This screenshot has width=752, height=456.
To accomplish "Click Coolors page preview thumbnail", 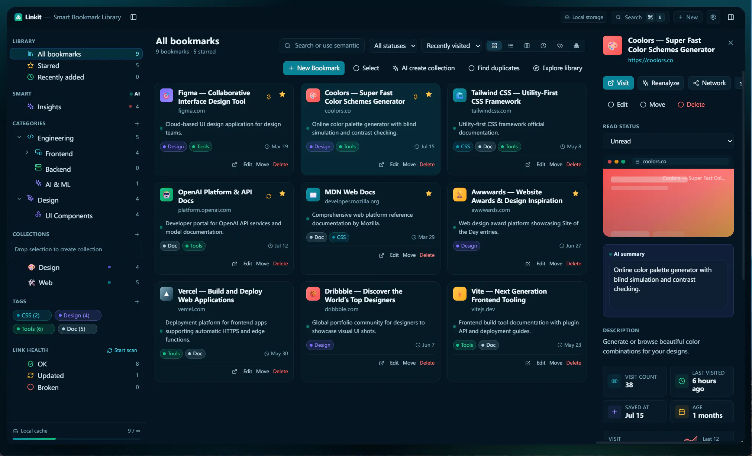I will pyautogui.click(x=668, y=203).
